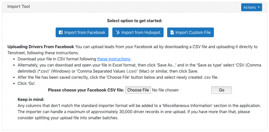Click 'Please choose your Facebook CSV file' label
The image size is (269, 132).
[86, 90]
